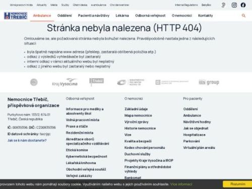252x189 pixels.
Task: Open Duchovní služby footer link
Action: coord(137,154)
